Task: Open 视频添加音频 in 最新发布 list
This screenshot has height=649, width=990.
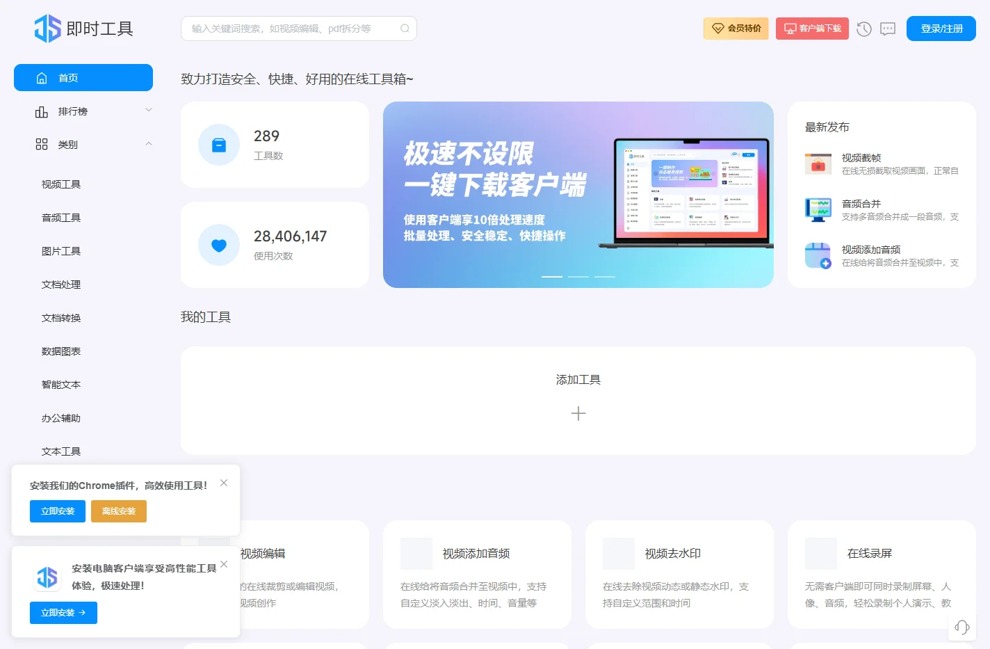Action: [871, 250]
